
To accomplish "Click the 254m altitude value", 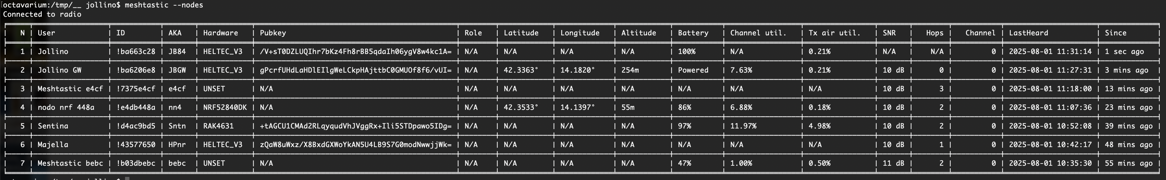I will pyautogui.click(x=630, y=70).
